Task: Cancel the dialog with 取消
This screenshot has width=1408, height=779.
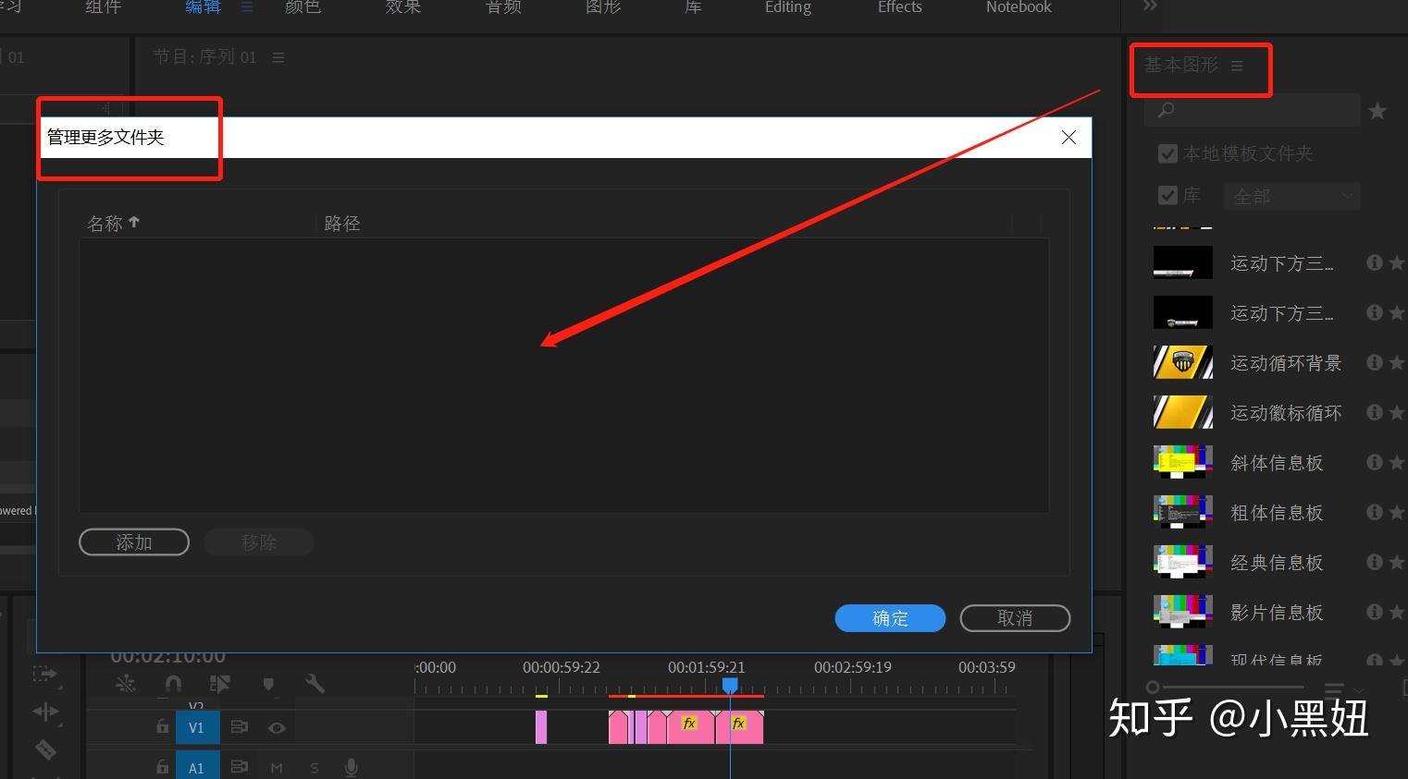Action: 1015,618
